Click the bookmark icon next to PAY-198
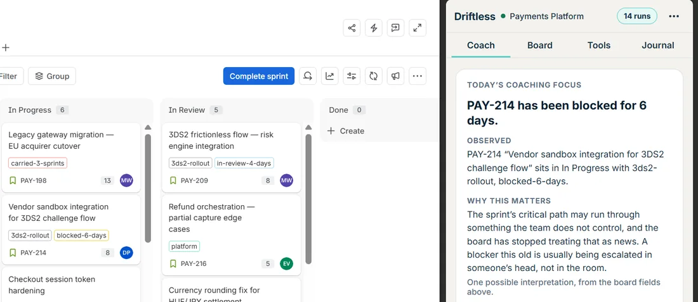Screen dimensions: 698x302 13,180
